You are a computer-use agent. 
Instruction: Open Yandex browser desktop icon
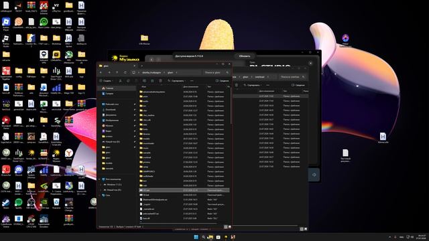point(69,154)
